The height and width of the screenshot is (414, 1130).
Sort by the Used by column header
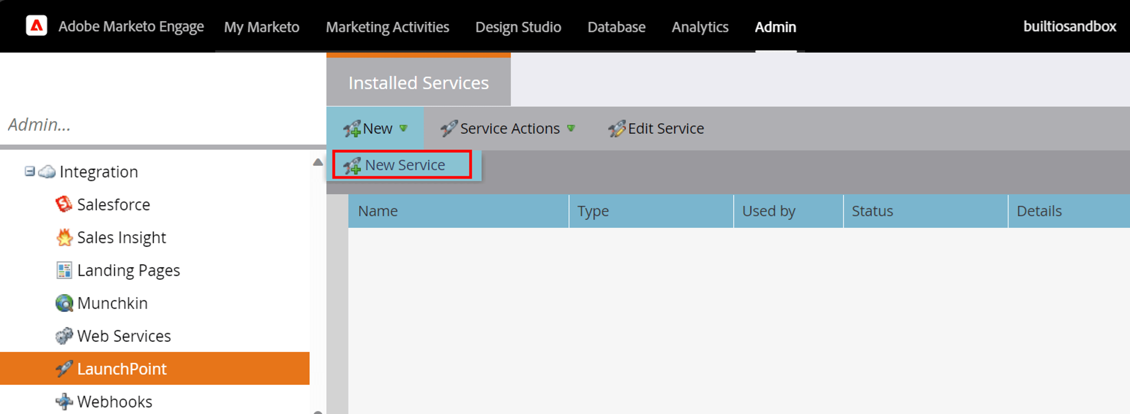(x=788, y=211)
